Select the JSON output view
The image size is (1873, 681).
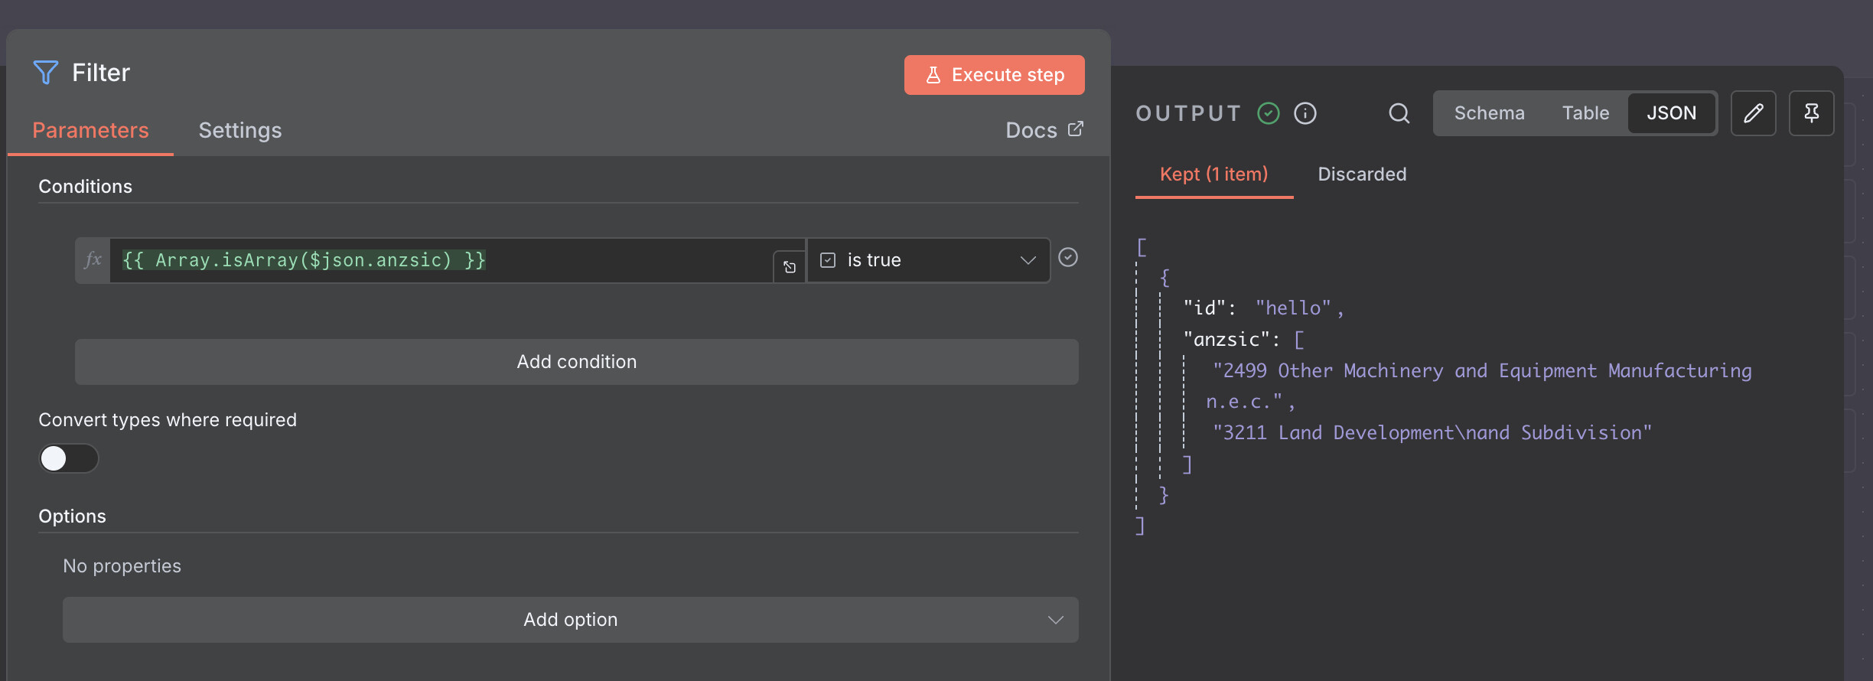click(x=1671, y=113)
